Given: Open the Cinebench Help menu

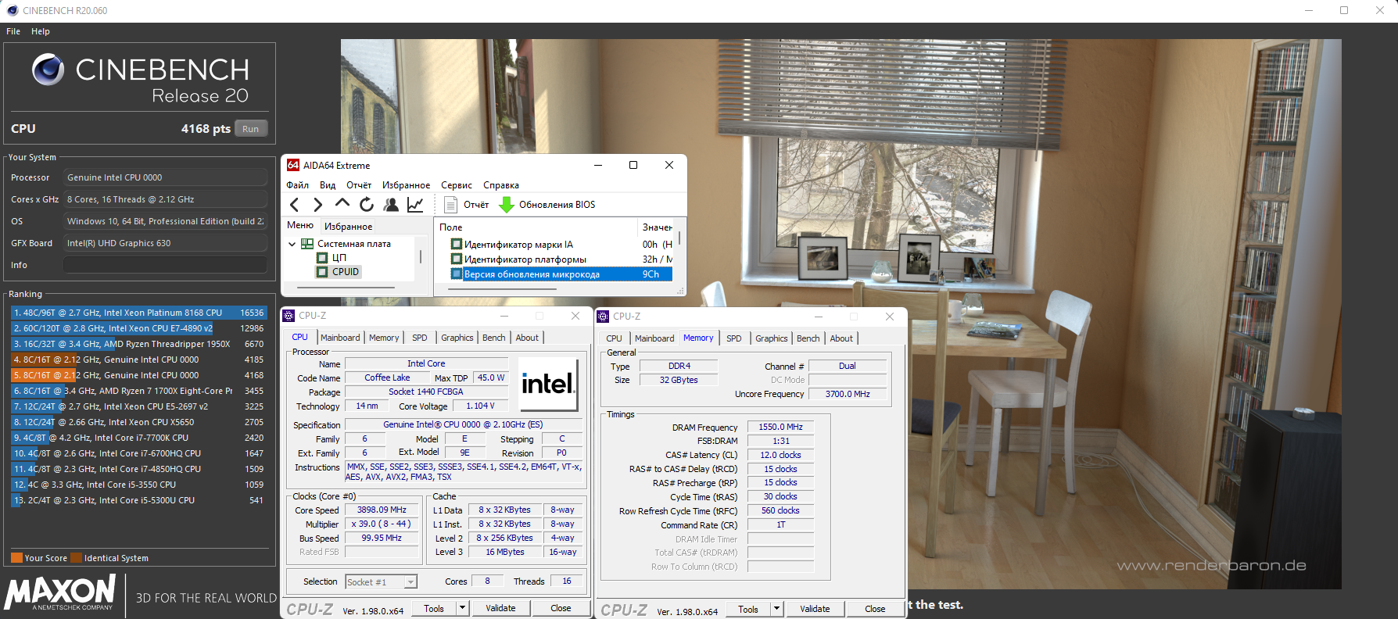Looking at the screenshot, I should [41, 31].
